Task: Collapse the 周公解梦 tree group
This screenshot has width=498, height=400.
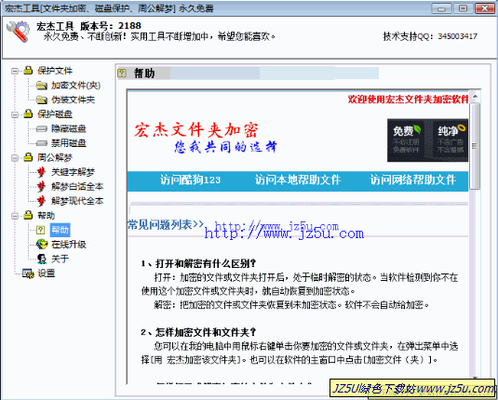Action: point(15,158)
